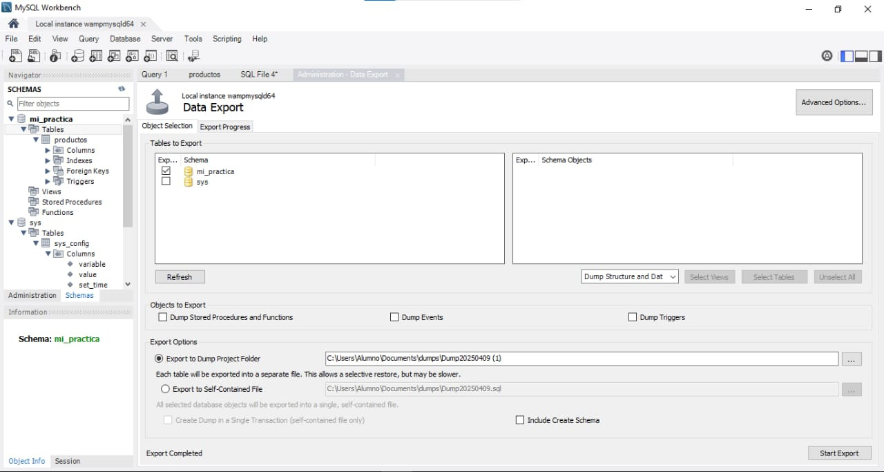The height and width of the screenshot is (472, 884).
Task: Click the Functions folder icon
Action: pos(34,212)
